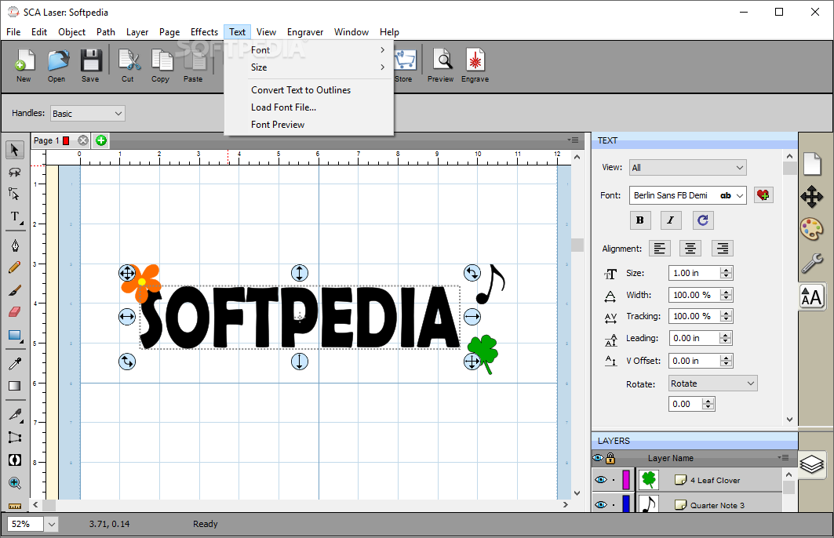Select the arrow selection tool
Screen dimensions: 834x538
(x=15, y=150)
